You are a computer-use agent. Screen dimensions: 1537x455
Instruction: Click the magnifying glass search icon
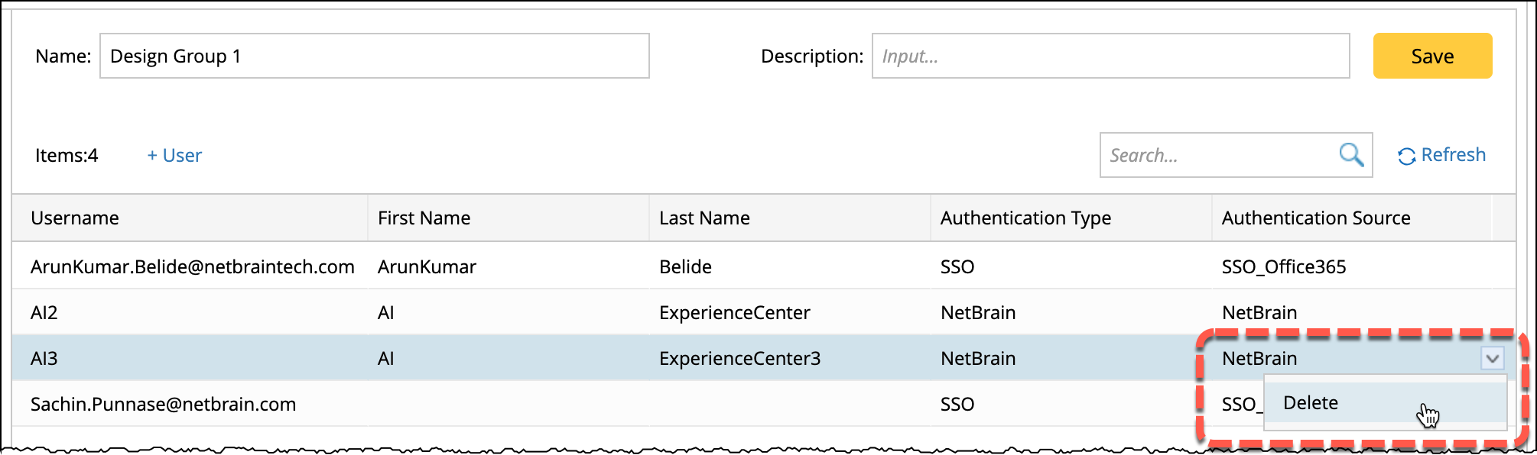coord(1351,155)
